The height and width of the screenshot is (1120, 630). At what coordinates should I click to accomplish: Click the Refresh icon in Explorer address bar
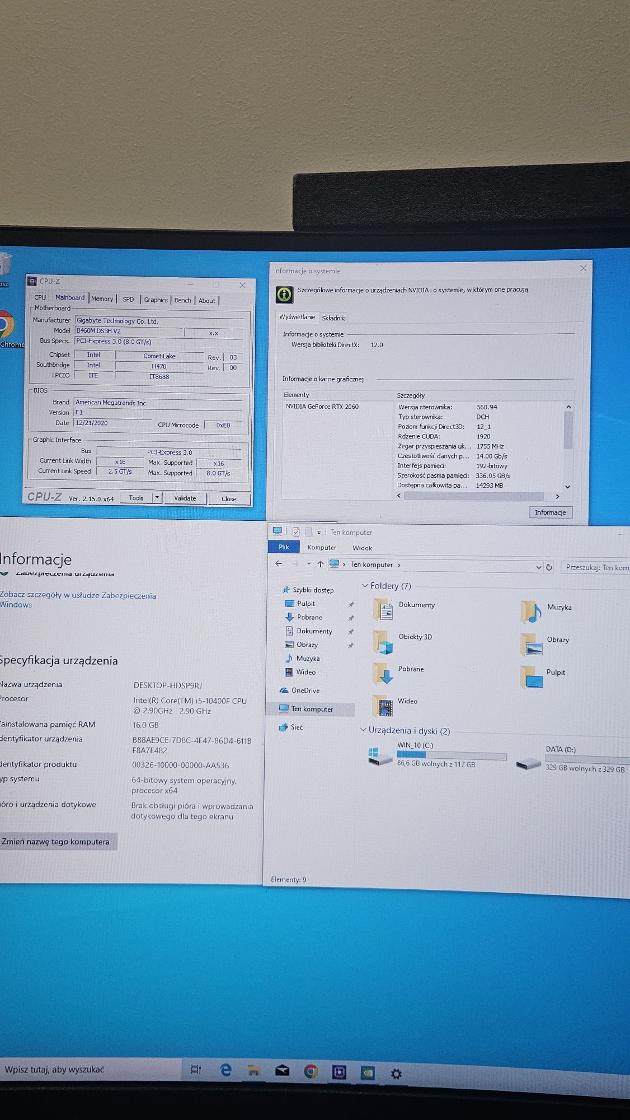[x=549, y=567]
